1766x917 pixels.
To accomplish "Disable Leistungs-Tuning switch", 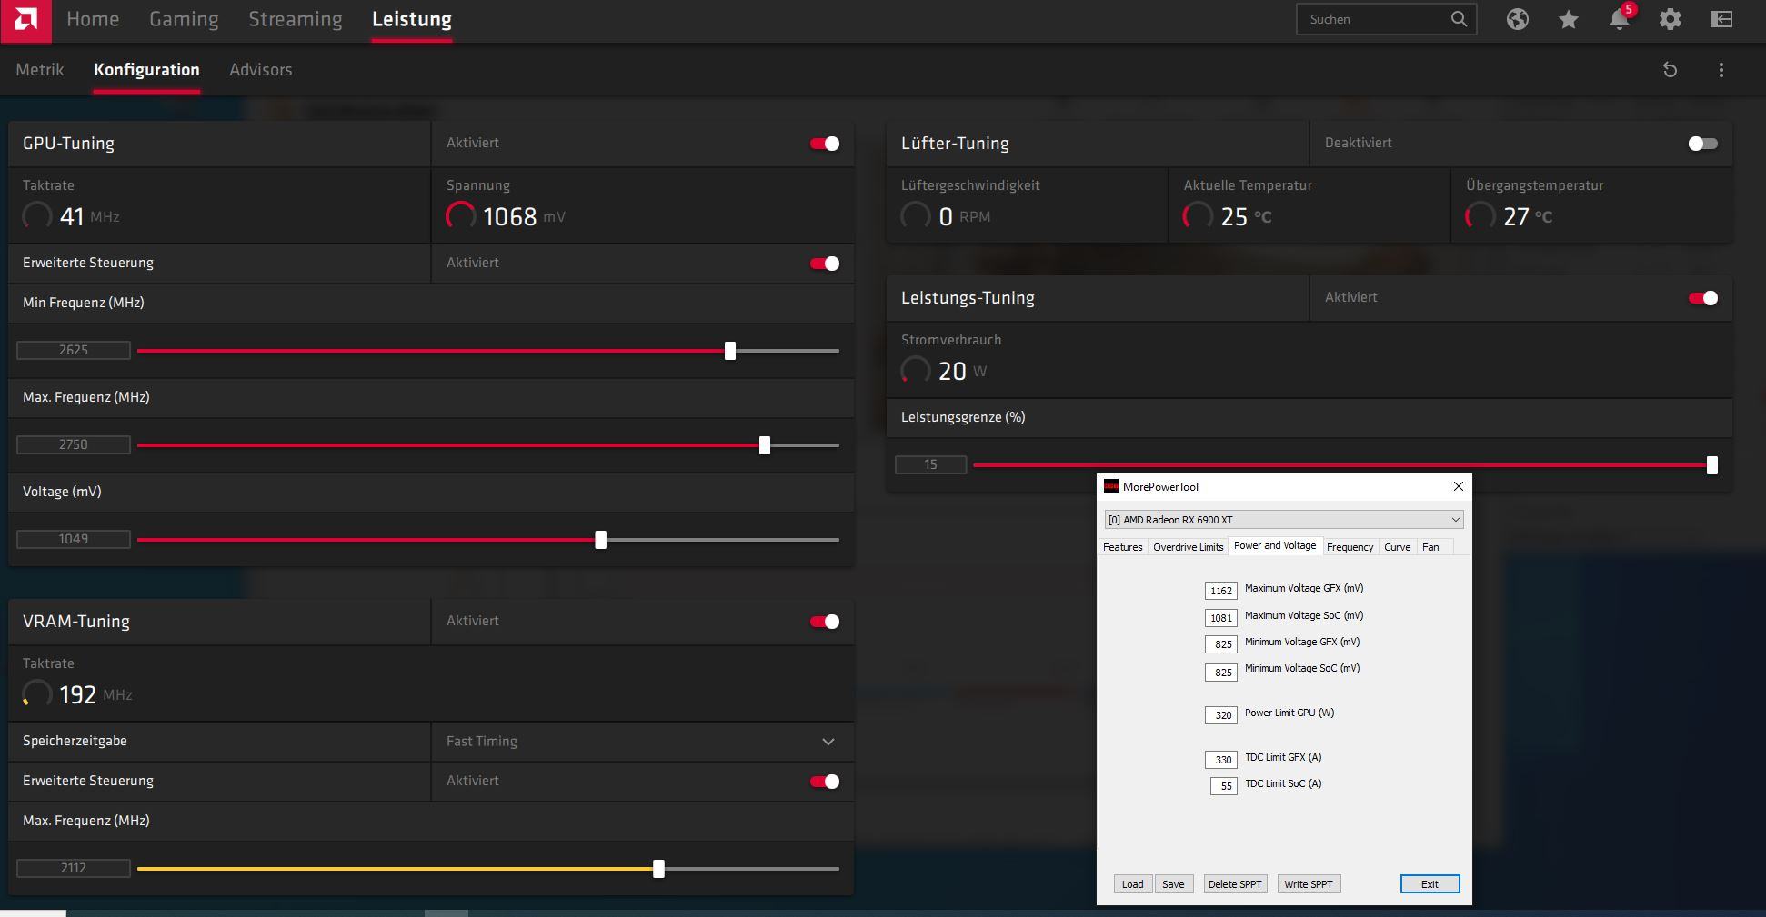I will [x=1702, y=298].
